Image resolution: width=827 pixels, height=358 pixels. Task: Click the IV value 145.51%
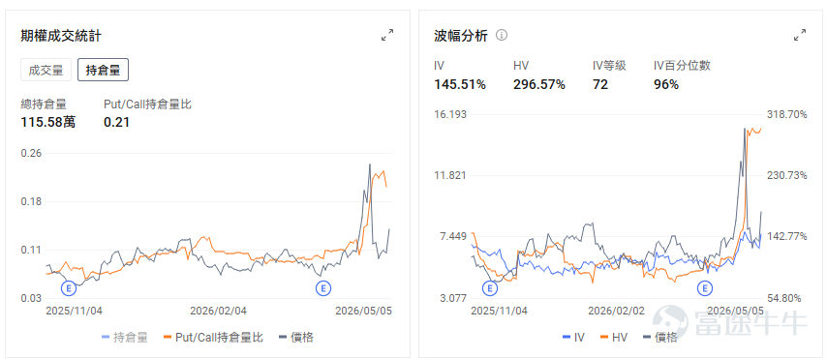(x=460, y=84)
